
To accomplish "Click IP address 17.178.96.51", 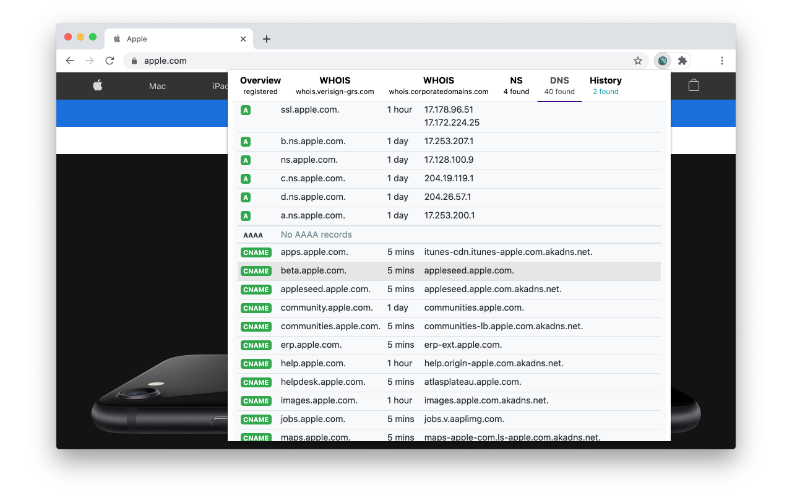I will pyautogui.click(x=449, y=110).
